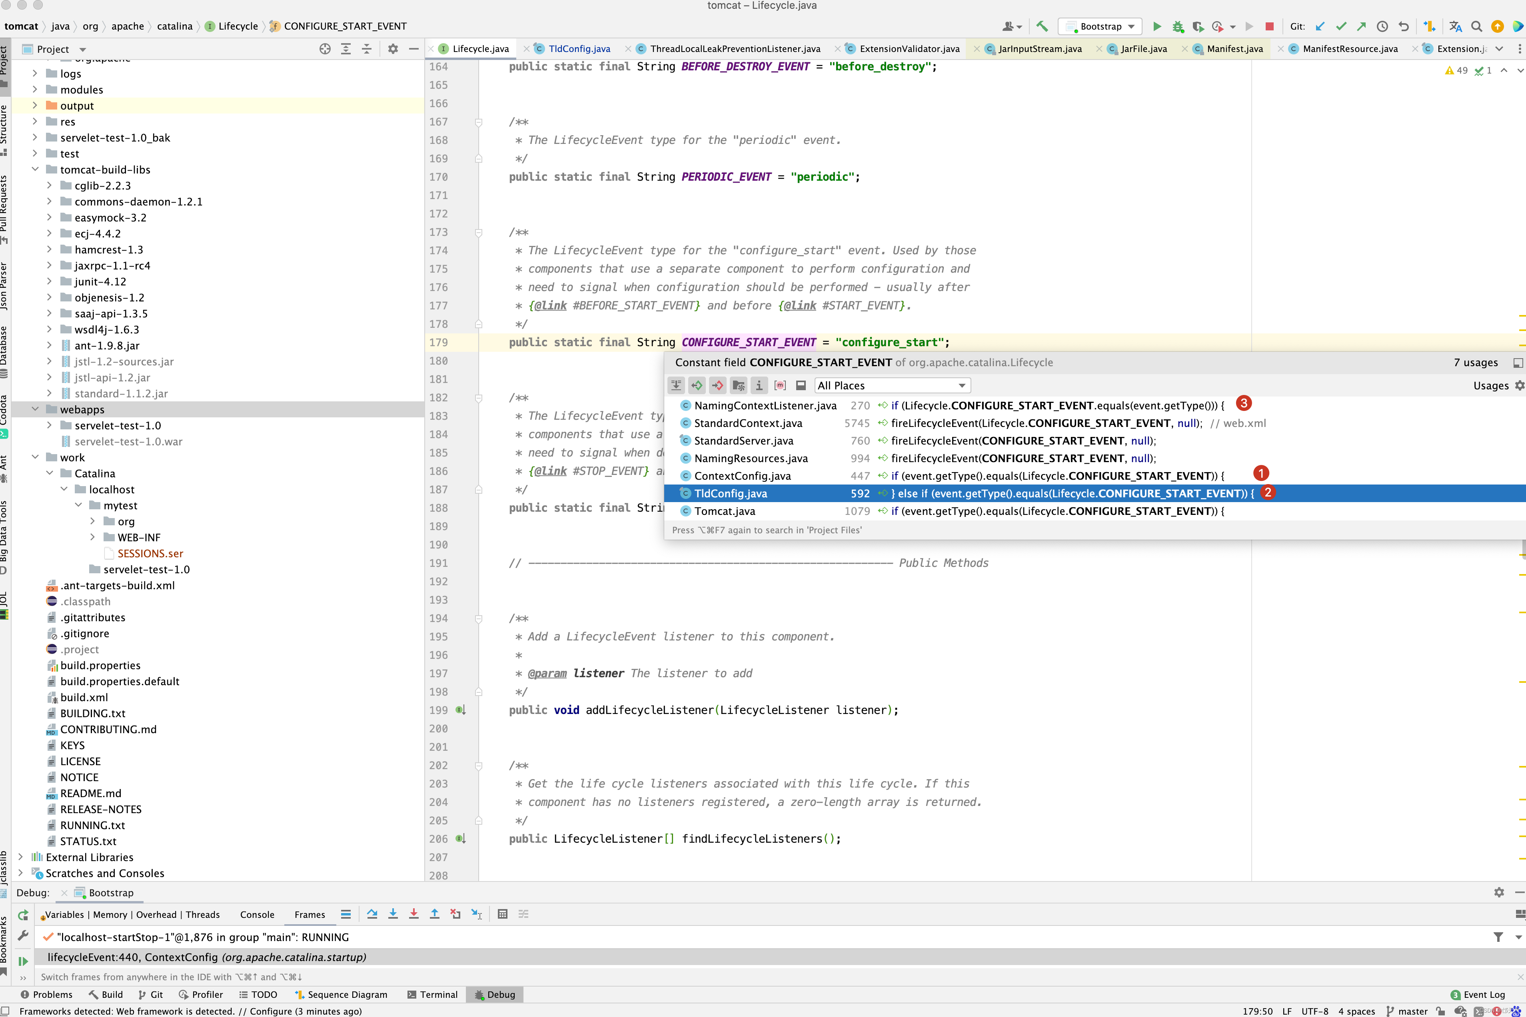Screen dimensions: 1526x1017
Task: Toggle the All Places search scope dropdown
Action: (x=962, y=385)
